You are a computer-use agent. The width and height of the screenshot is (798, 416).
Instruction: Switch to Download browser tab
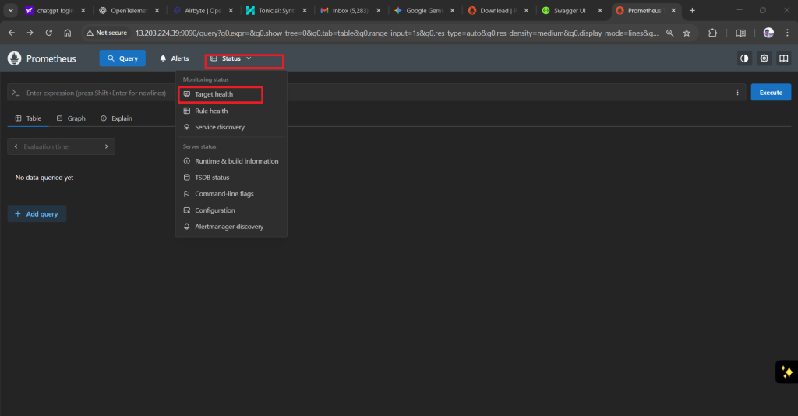pos(498,10)
